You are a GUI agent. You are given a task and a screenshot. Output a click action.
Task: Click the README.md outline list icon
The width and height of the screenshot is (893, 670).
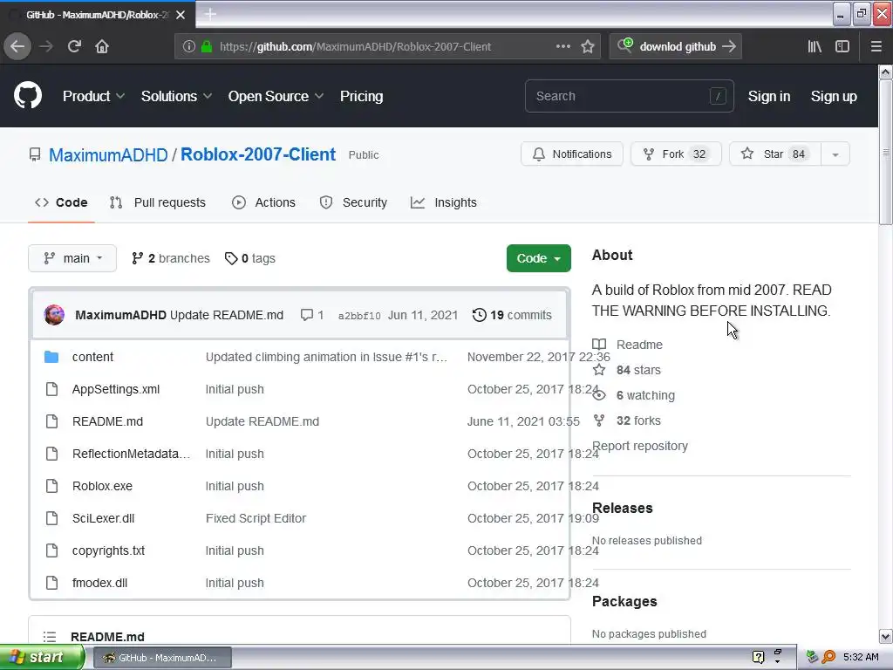(50, 636)
